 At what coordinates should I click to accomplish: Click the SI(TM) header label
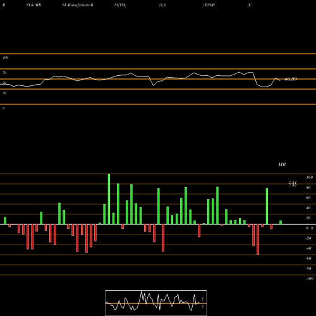pyautogui.click(x=120, y=5)
